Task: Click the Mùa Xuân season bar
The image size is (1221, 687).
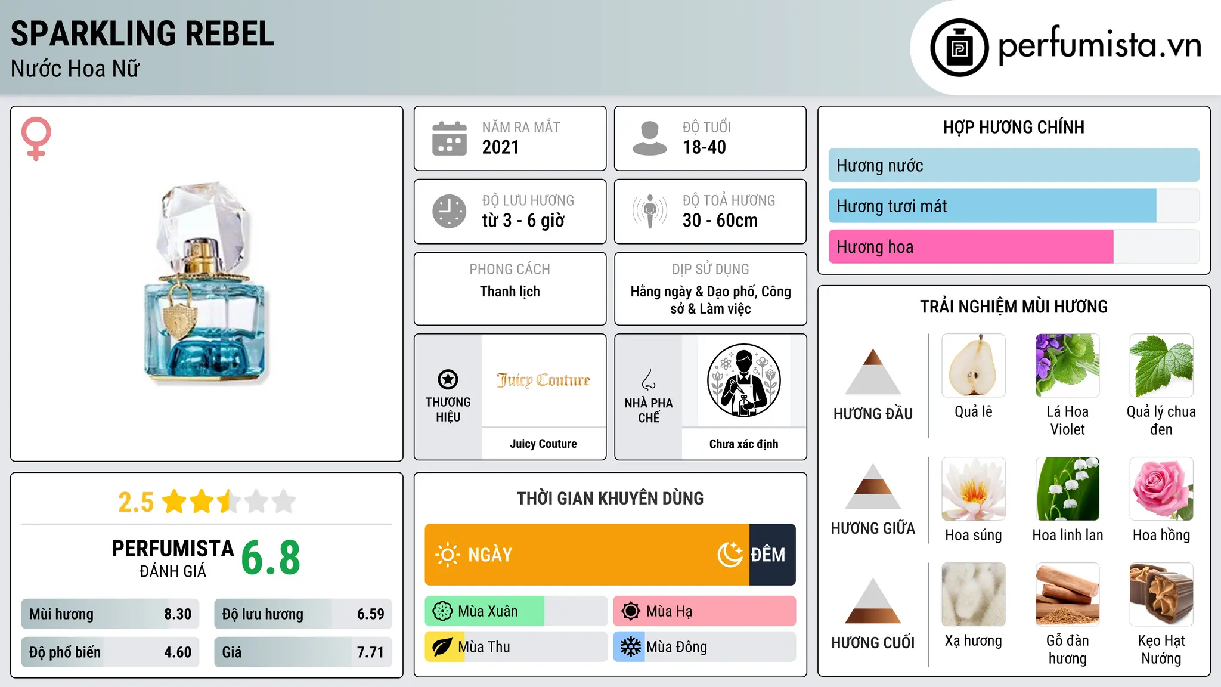Action: click(x=516, y=611)
